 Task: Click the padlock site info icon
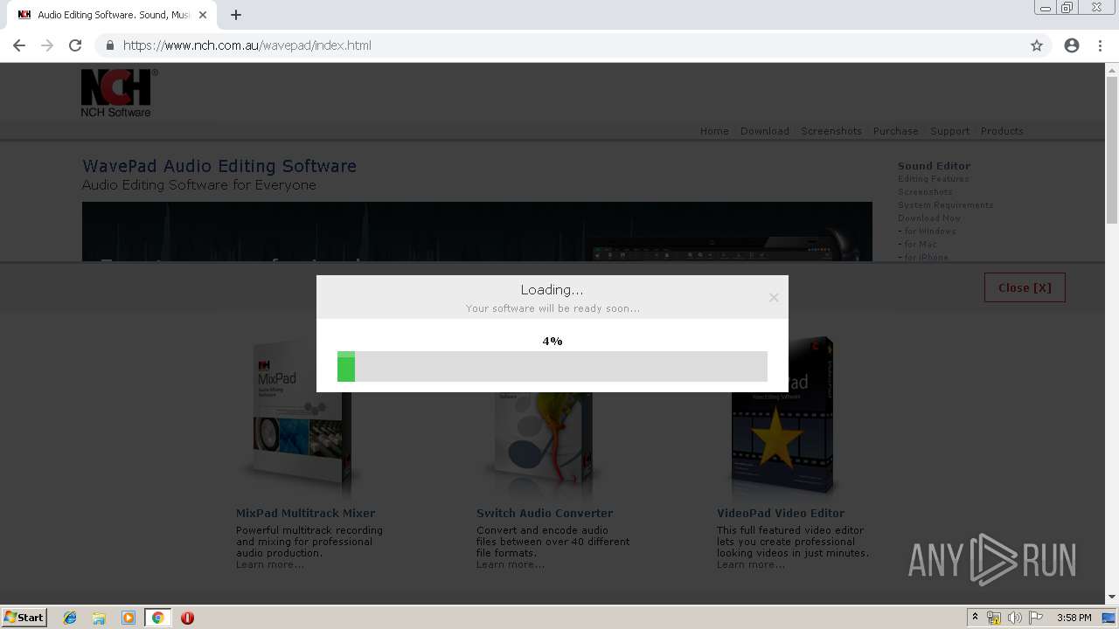click(x=110, y=45)
